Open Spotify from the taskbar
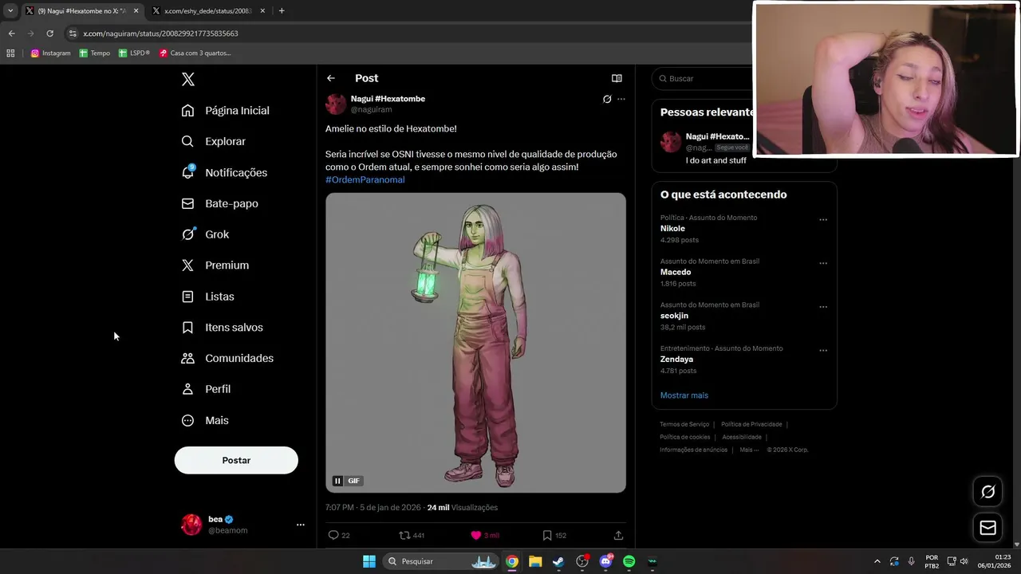1021x574 pixels. (629, 561)
